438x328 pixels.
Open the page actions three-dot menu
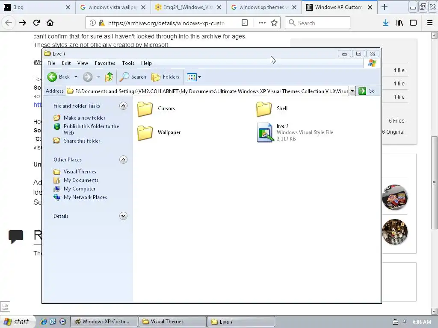click(x=262, y=23)
